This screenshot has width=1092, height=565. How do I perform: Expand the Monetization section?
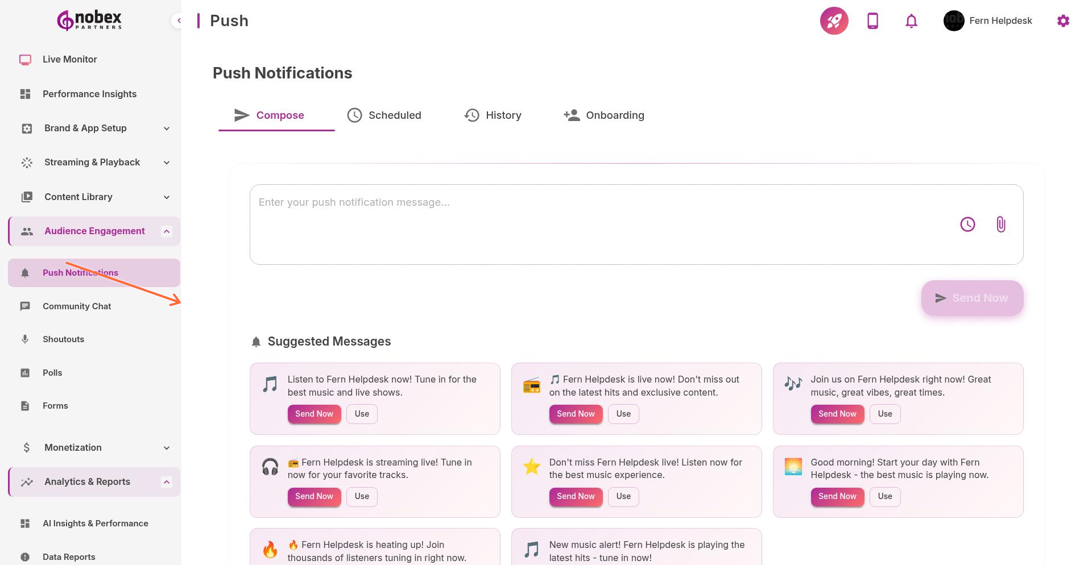tap(166, 447)
